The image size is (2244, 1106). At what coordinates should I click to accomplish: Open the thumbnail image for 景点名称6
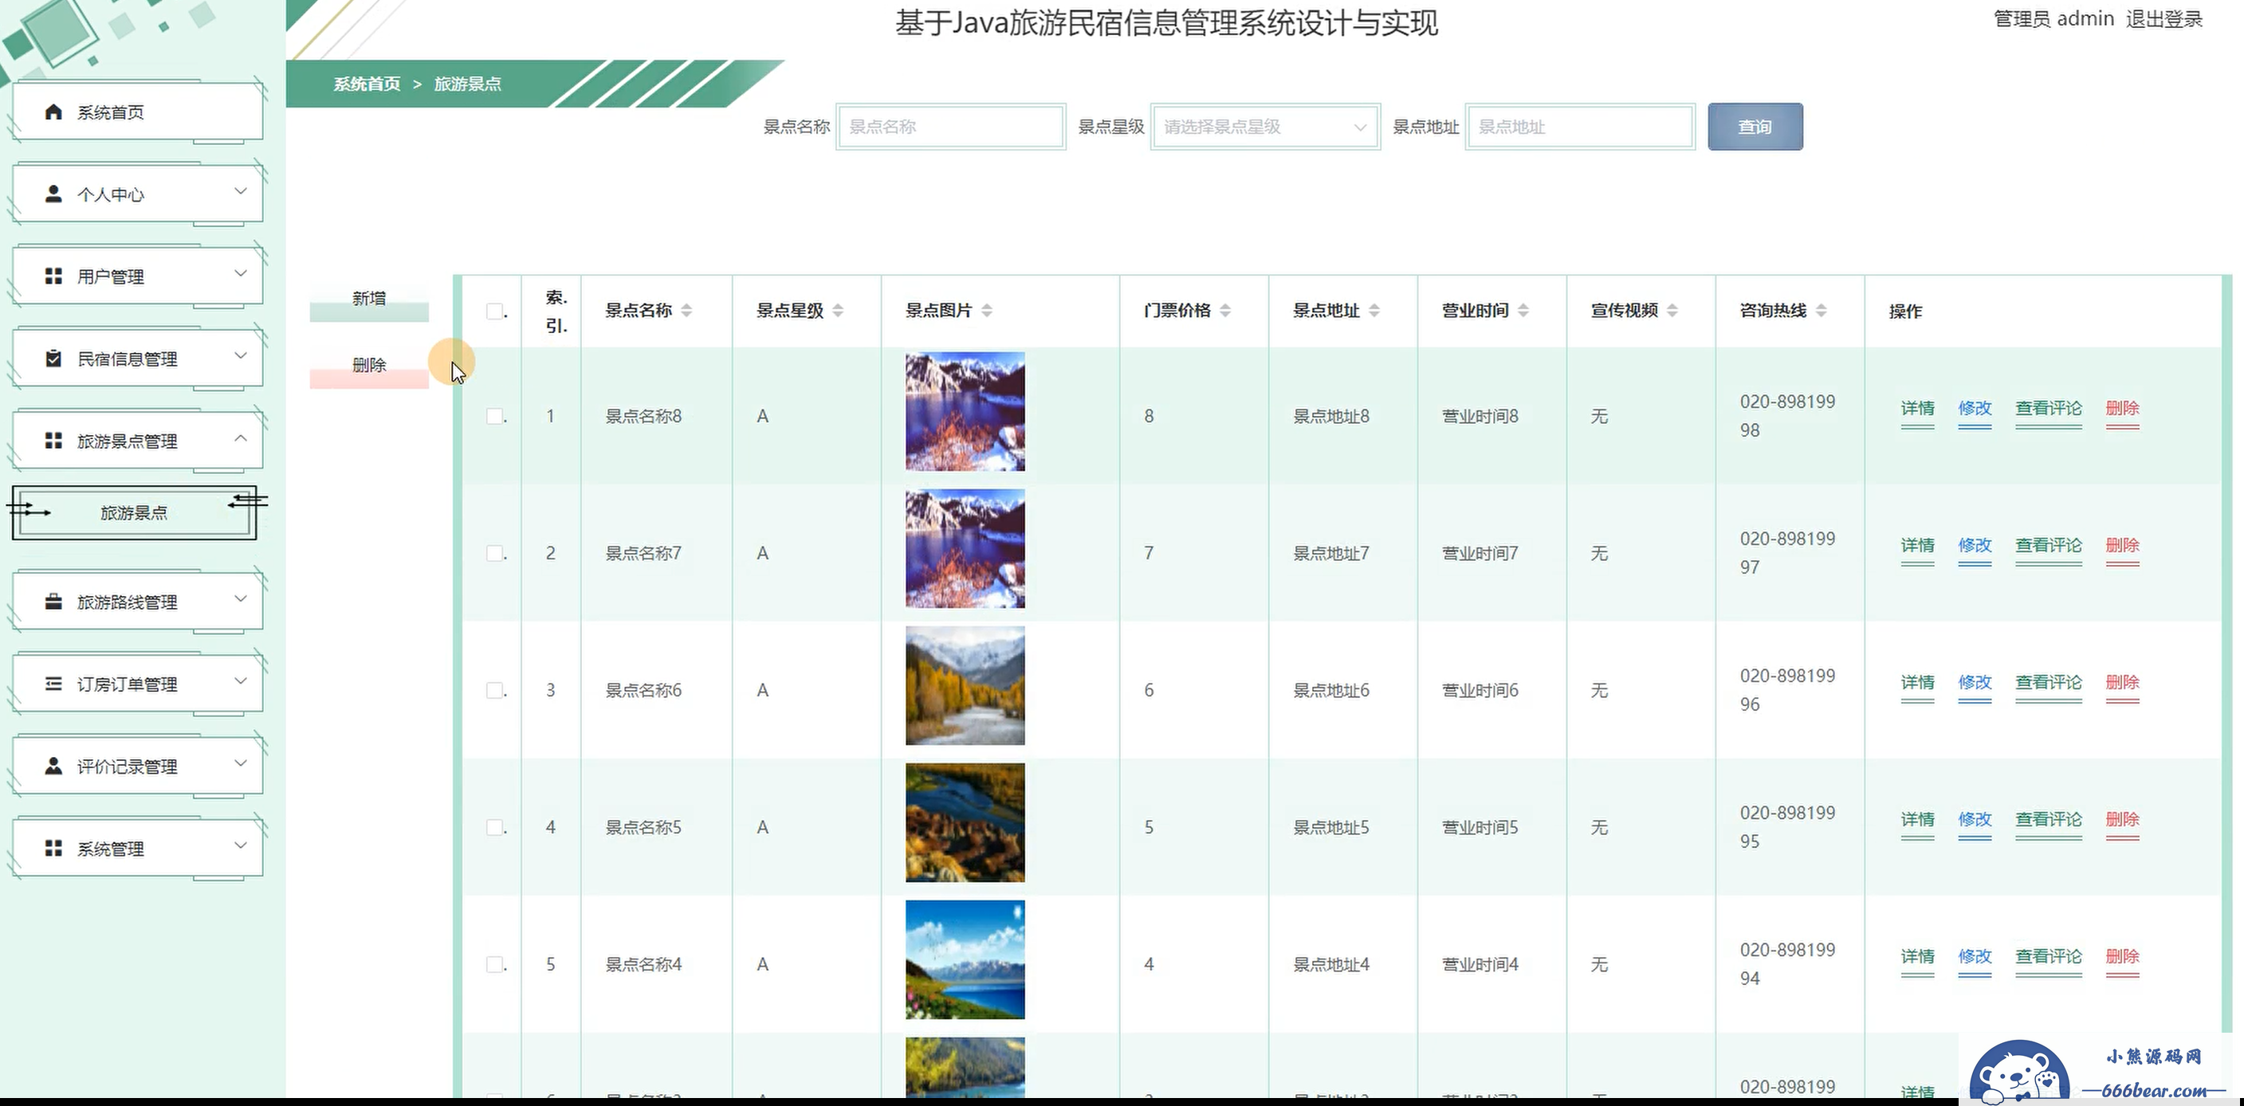coord(965,685)
